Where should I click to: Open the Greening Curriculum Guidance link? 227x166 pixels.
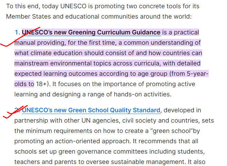pyautogui.click(x=91, y=32)
